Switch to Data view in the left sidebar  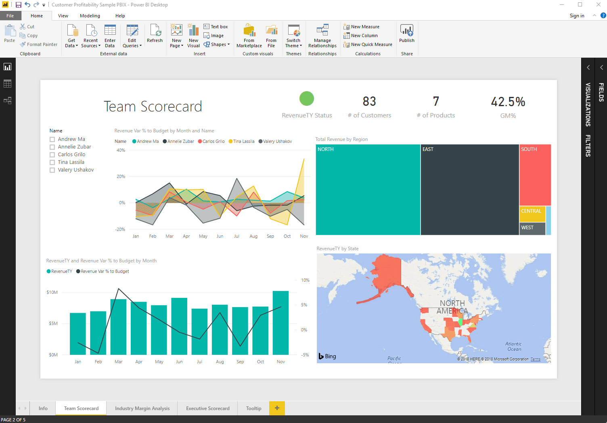click(7, 84)
